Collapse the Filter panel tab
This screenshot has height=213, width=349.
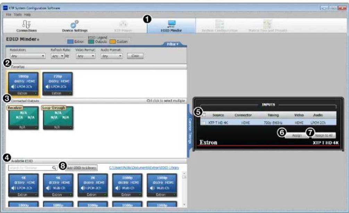172,44
